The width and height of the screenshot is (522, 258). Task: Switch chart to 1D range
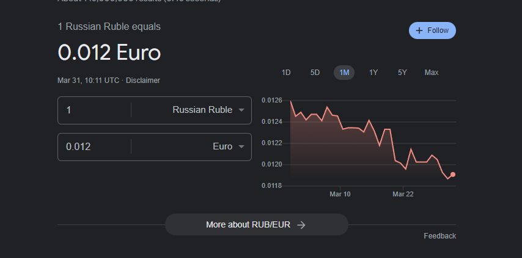pos(286,73)
